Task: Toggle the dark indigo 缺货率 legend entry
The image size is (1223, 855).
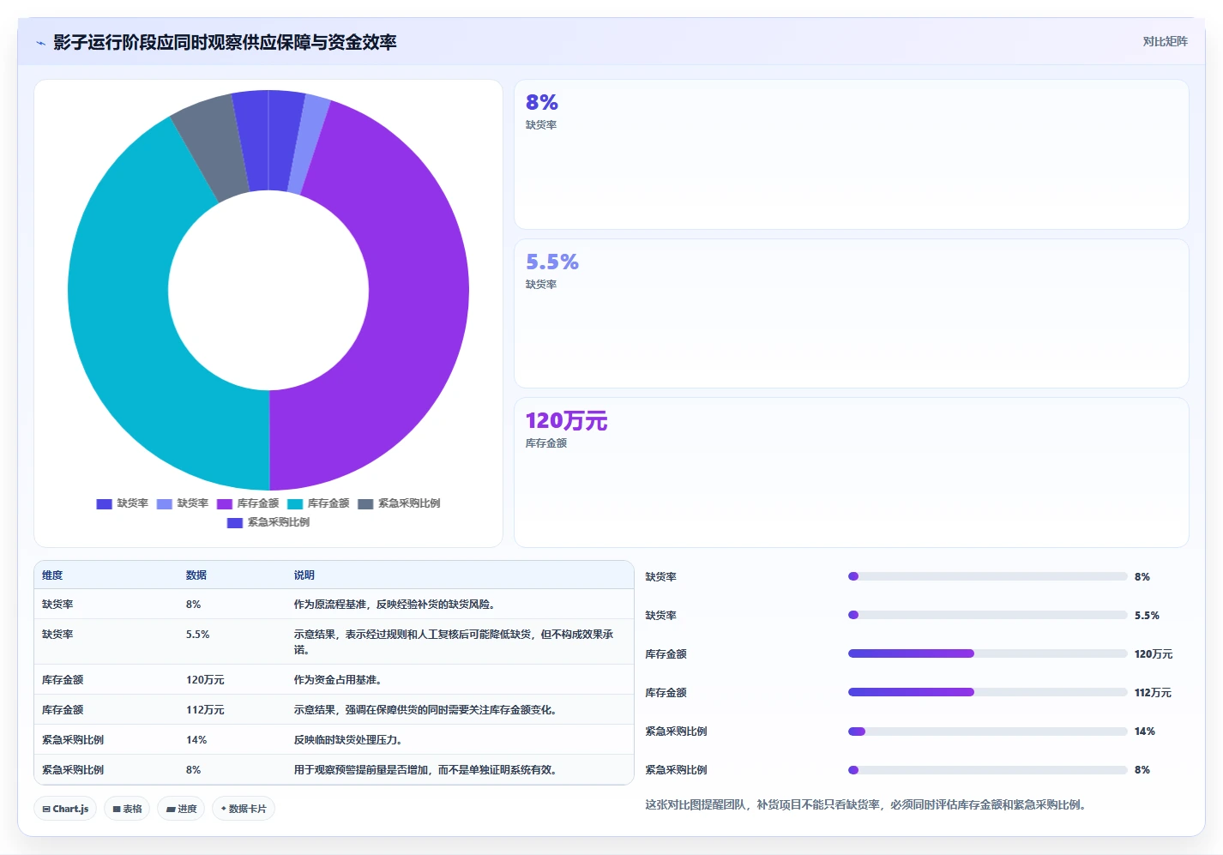Action: (123, 503)
